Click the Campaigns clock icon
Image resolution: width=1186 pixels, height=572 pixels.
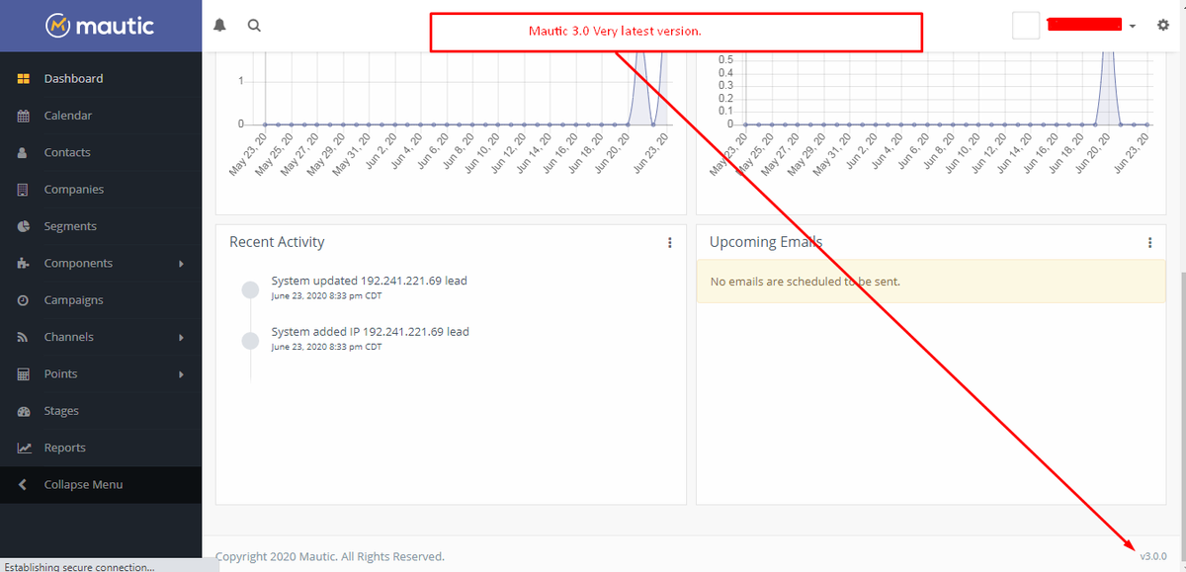pos(23,300)
